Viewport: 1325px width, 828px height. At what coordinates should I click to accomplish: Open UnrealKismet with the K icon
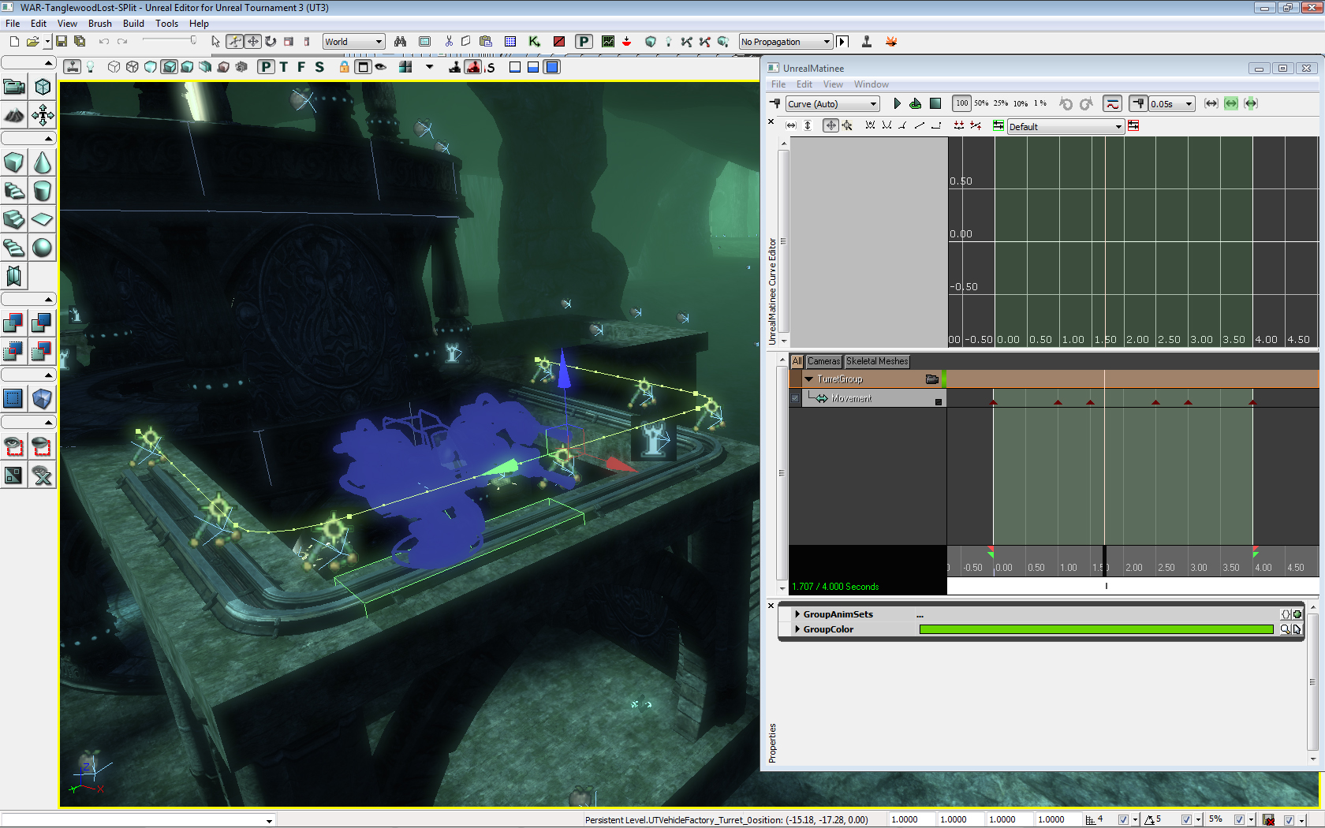click(x=534, y=42)
